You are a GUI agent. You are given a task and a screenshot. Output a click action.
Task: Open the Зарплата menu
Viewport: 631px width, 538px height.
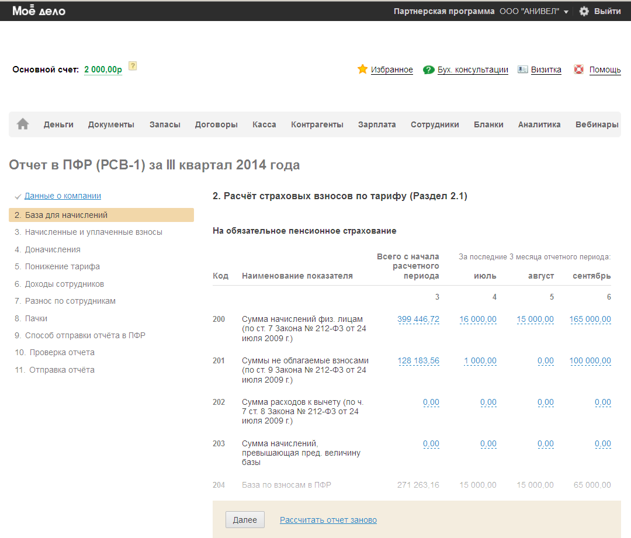(377, 124)
